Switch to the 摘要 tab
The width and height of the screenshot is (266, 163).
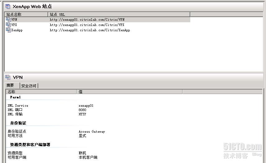pos(12,85)
